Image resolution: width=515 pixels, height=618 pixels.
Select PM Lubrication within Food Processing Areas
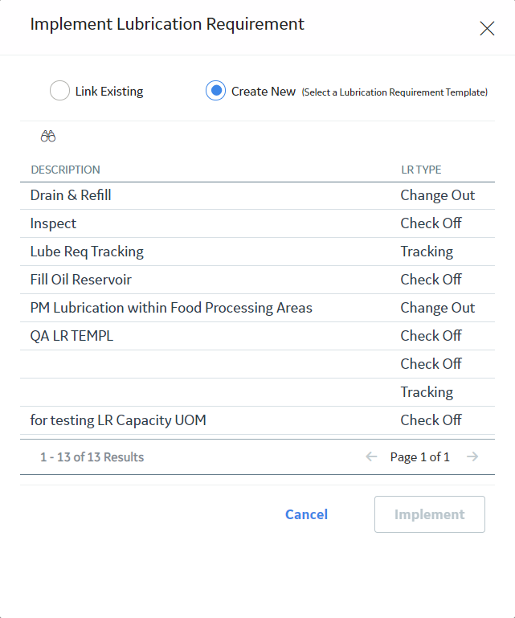[x=257, y=308]
